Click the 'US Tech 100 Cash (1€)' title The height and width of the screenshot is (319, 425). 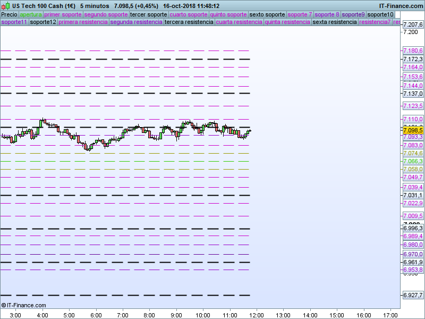tap(44, 6)
